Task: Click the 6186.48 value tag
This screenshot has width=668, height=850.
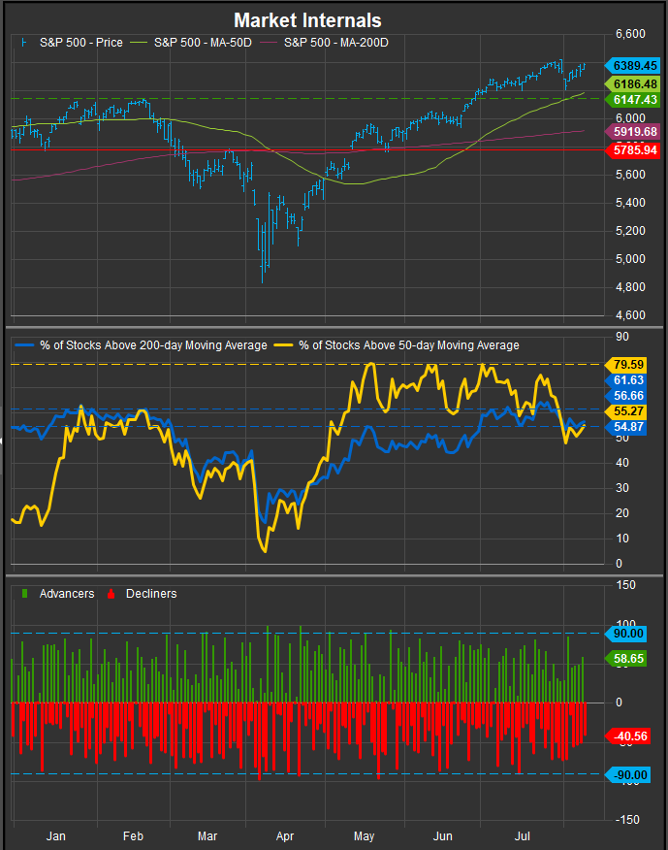Action: pyautogui.click(x=635, y=85)
